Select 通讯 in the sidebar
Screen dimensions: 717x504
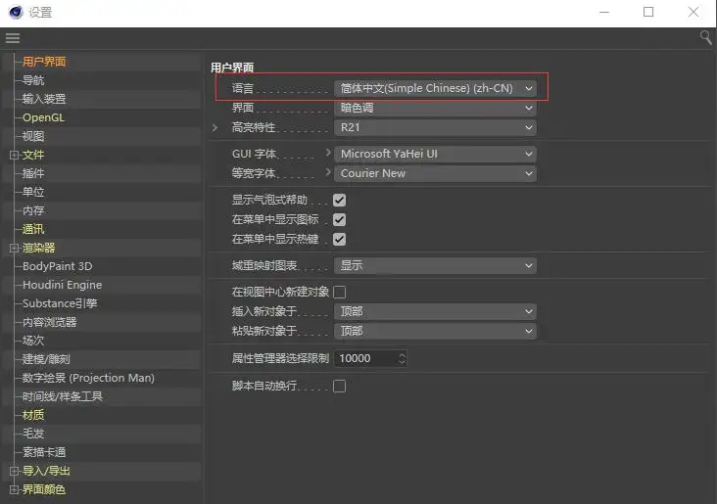click(x=33, y=229)
